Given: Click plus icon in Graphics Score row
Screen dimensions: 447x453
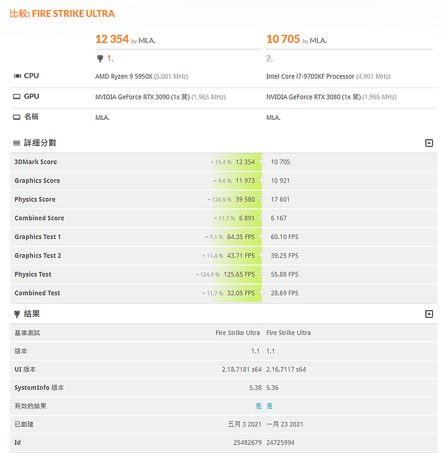Looking at the screenshot, I should coord(261,181).
